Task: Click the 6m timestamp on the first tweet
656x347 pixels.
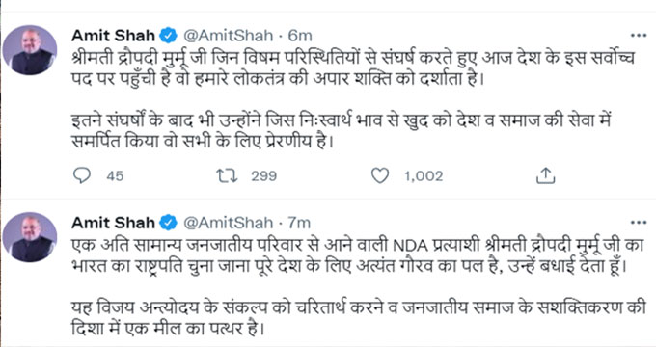Action: [x=300, y=36]
